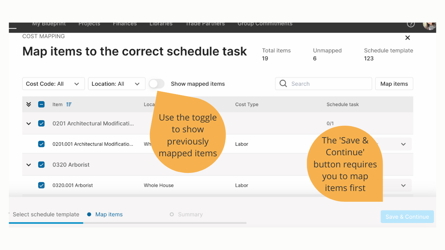The width and height of the screenshot is (445, 250).
Task: Uncheck the 0201 Architectural Modification group checkbox
Action: click(41, 123)
